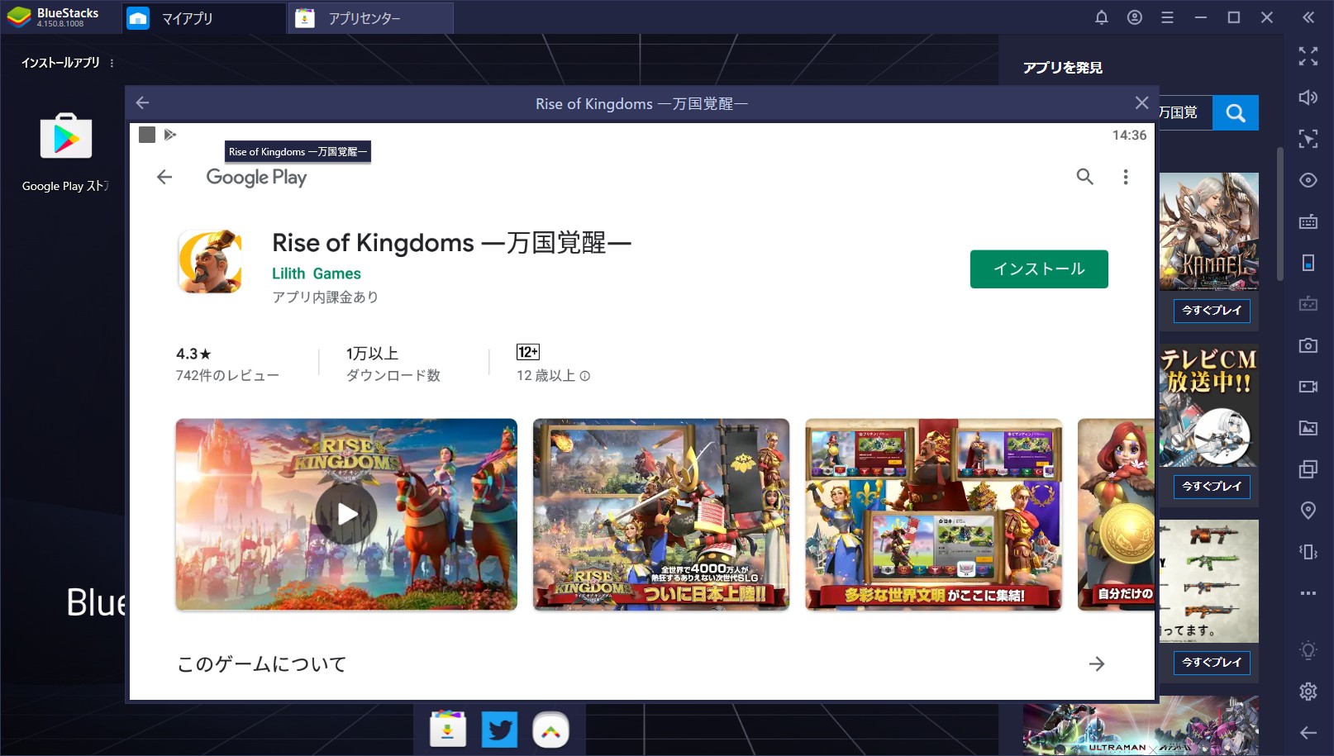Collapse the BlueStacks side toolbar
The width and height of the screenshot is (1334, 756).
pyautogui.click(x=1308, y=17)
